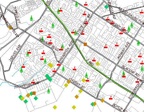The height and width of the screenshot is (112, 144).
Task: Click the large green rectangle on Thornton Ave
Action: pyautogui.click(x=48, y=78)
